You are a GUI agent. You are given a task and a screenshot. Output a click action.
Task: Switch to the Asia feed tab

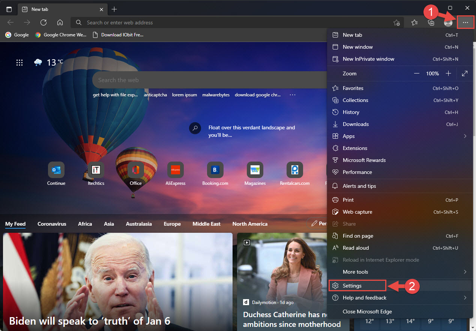(109, 224)
